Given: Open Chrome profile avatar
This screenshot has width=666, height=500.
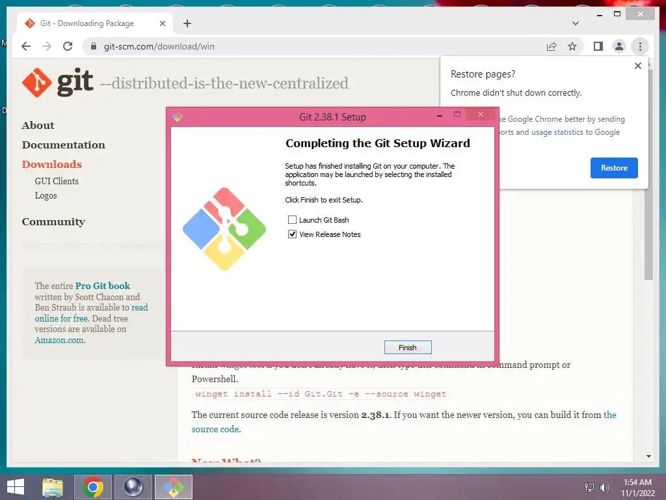Looking at the screenshot, I should 619,46.
